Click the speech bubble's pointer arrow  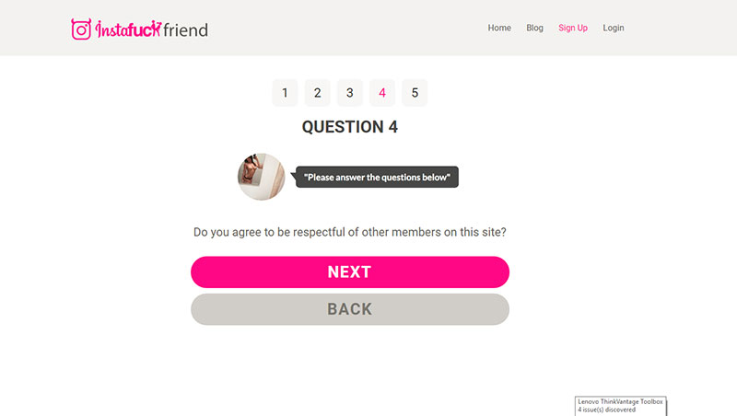click(294, 176)
